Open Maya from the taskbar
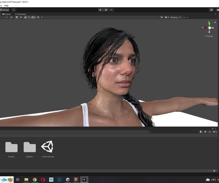Screen dimensions: 219x183 click(x=51, y=179)
